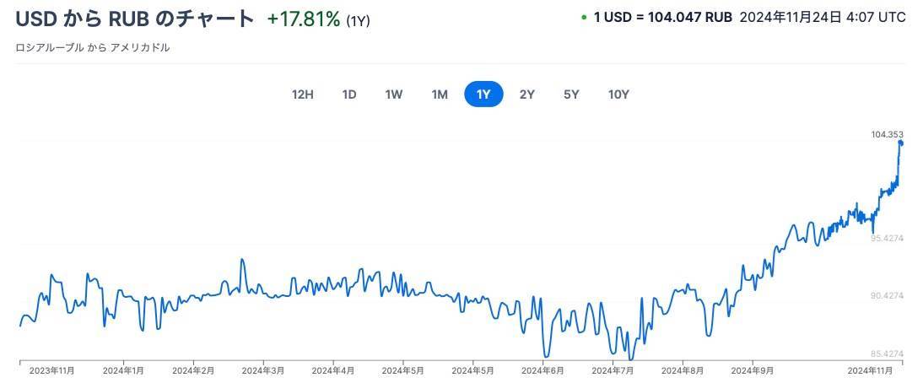Display the 10Y chart history
This screenshot has width=923, height=383.
pos(618,94)
